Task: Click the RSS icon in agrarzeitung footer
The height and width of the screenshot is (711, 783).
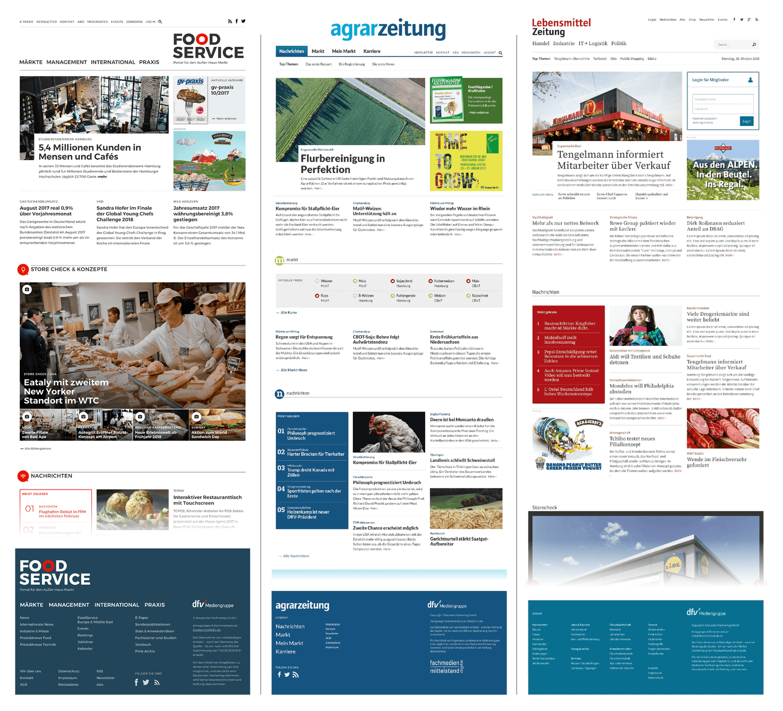Action: point(296,675)
